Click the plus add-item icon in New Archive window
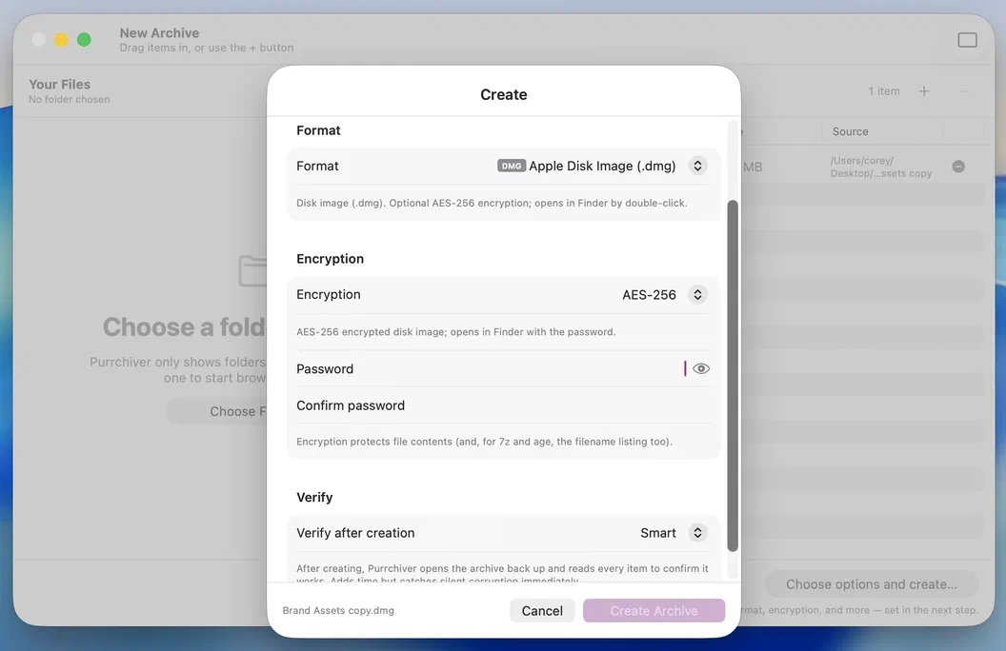This screenshot has height=651, width=1006. [924, 91]
